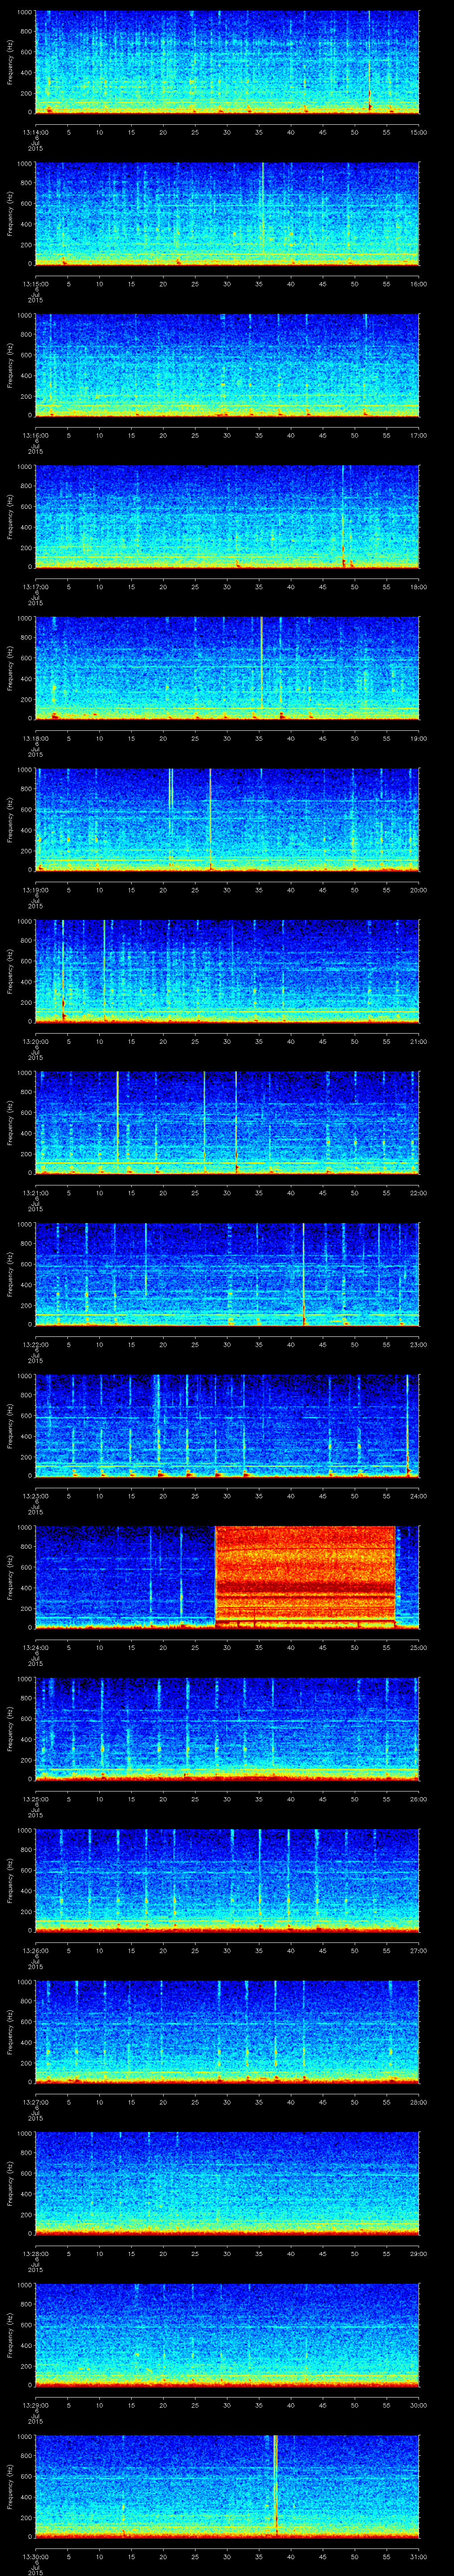Click the 13:25:00 start time label
454x2576 pixels.
pyautogui.click(x=35, y=1799)
